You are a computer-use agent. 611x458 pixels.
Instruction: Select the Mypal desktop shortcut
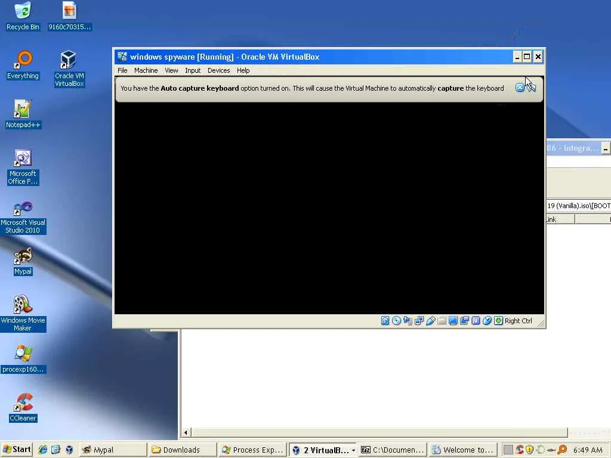click(23, 261)
